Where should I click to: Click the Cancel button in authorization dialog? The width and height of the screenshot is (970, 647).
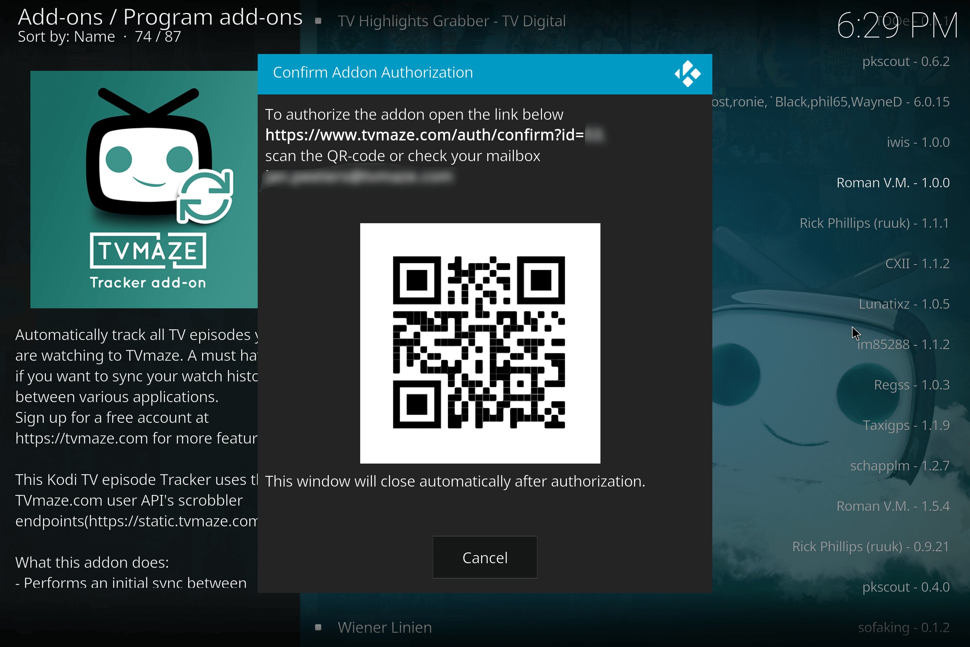pyautogui.click(x=485, y=557)
